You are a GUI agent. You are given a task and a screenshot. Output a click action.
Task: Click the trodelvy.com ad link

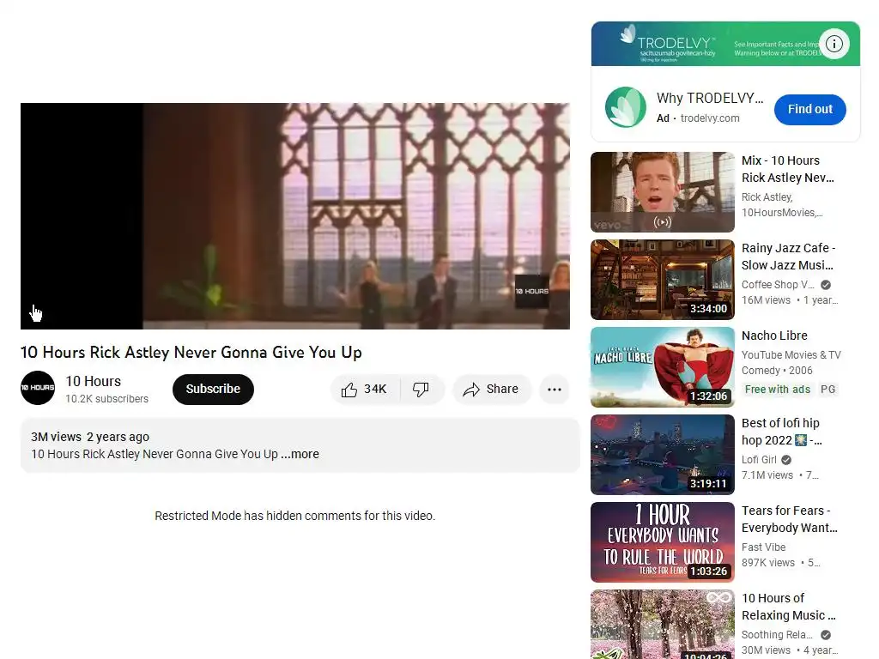[x=710, y=118]
